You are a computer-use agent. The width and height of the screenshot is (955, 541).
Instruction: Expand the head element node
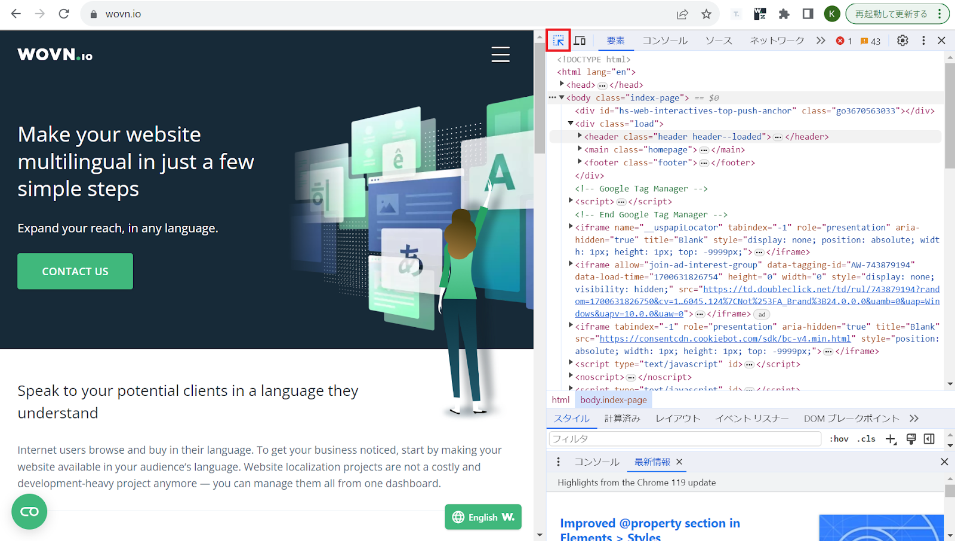coord(562,84)
